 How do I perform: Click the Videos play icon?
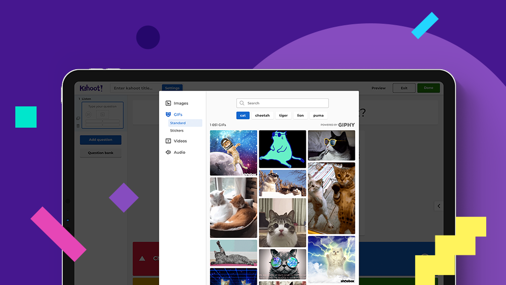click(x=168, y=141)
